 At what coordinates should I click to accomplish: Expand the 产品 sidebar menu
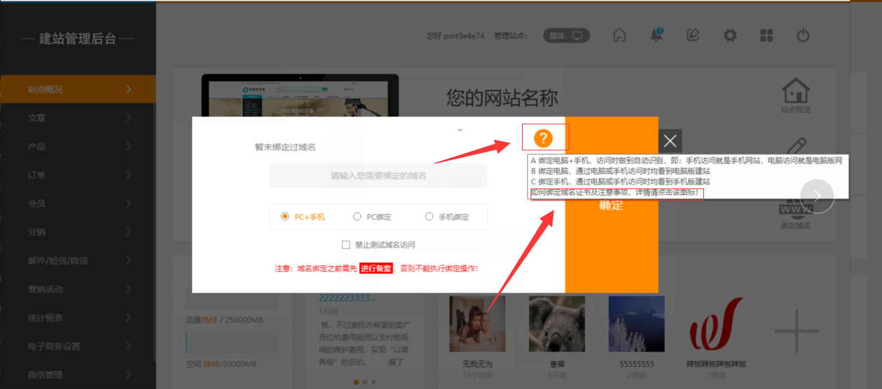tap(78, 146)
